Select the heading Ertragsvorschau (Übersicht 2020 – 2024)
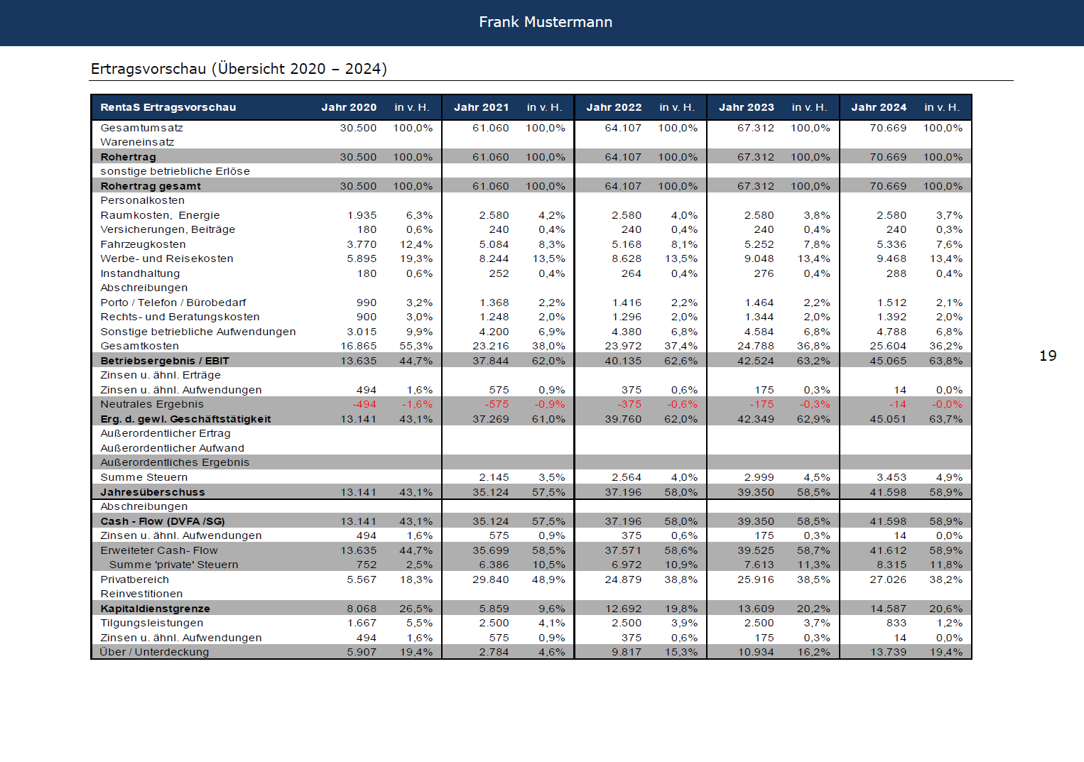This screenshot has width=1084, height=762. tap(239, 69)
